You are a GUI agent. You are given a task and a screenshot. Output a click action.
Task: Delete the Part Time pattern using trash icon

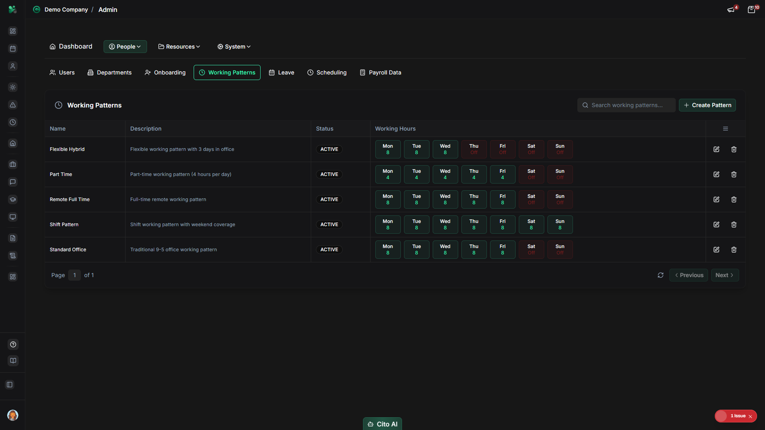(x=734, y=174)
